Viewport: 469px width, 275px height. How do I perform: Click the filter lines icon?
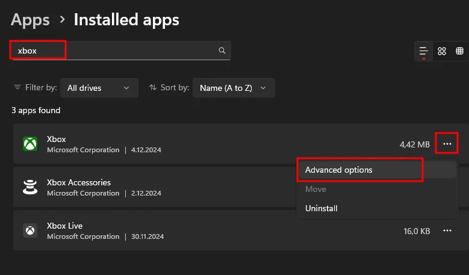click(17, 87)
